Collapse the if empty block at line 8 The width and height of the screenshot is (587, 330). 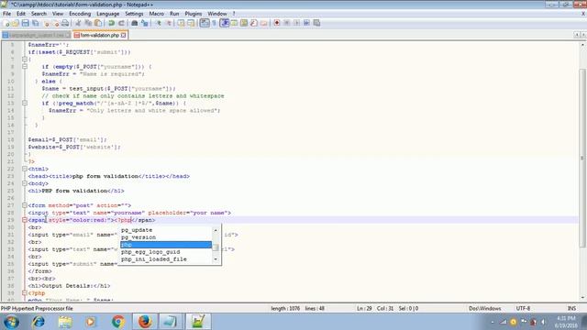(x=25, y=67)
